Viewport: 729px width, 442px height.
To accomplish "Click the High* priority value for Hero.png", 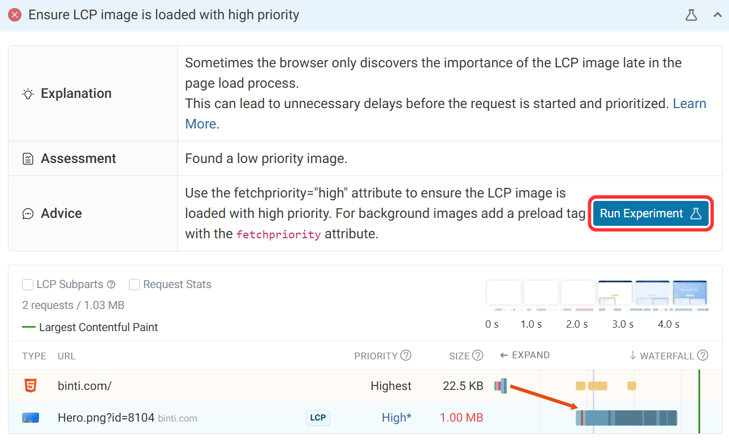I will coord(396,417).
